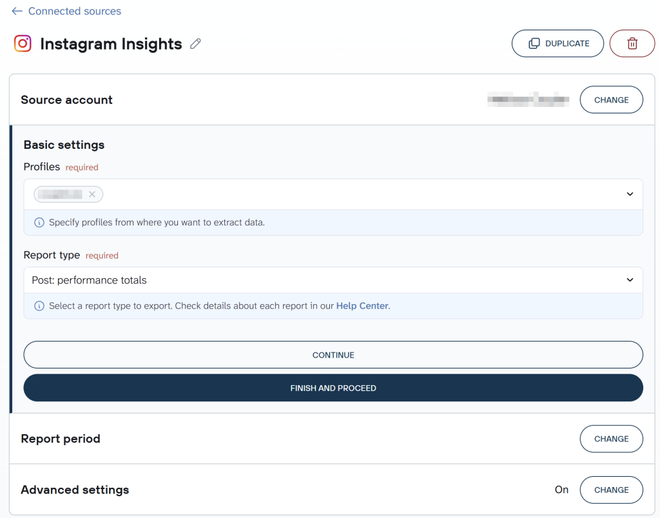Click the info icon under Profiles
This screenshot has height=518, width=660.
39,223
